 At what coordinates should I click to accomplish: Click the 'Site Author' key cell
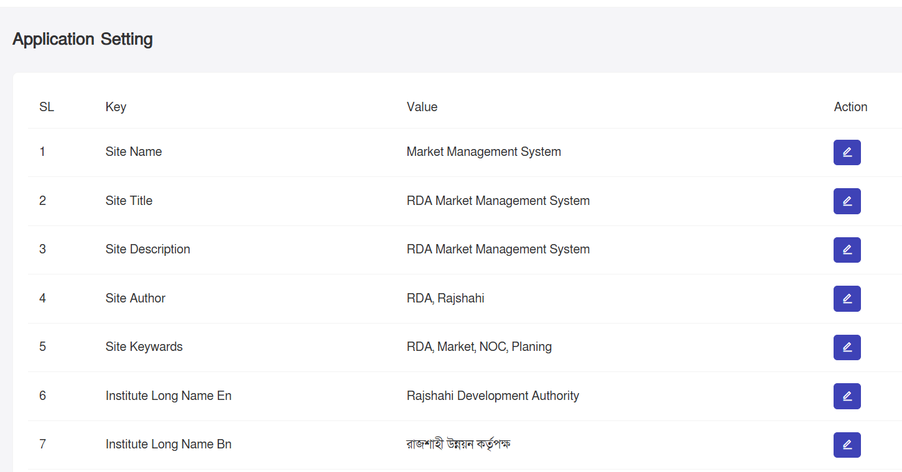(x=136, y=298)
